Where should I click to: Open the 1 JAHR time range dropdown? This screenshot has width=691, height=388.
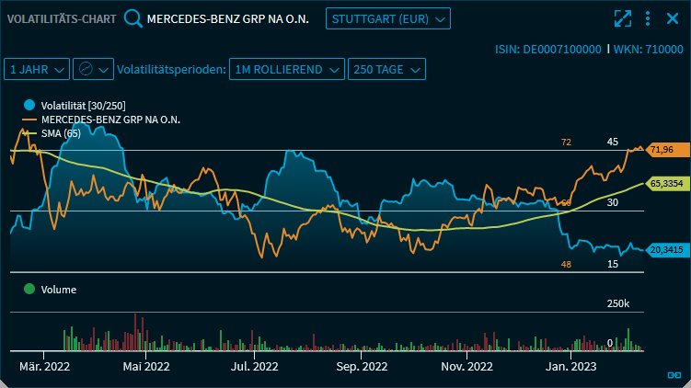coord(37,69)
